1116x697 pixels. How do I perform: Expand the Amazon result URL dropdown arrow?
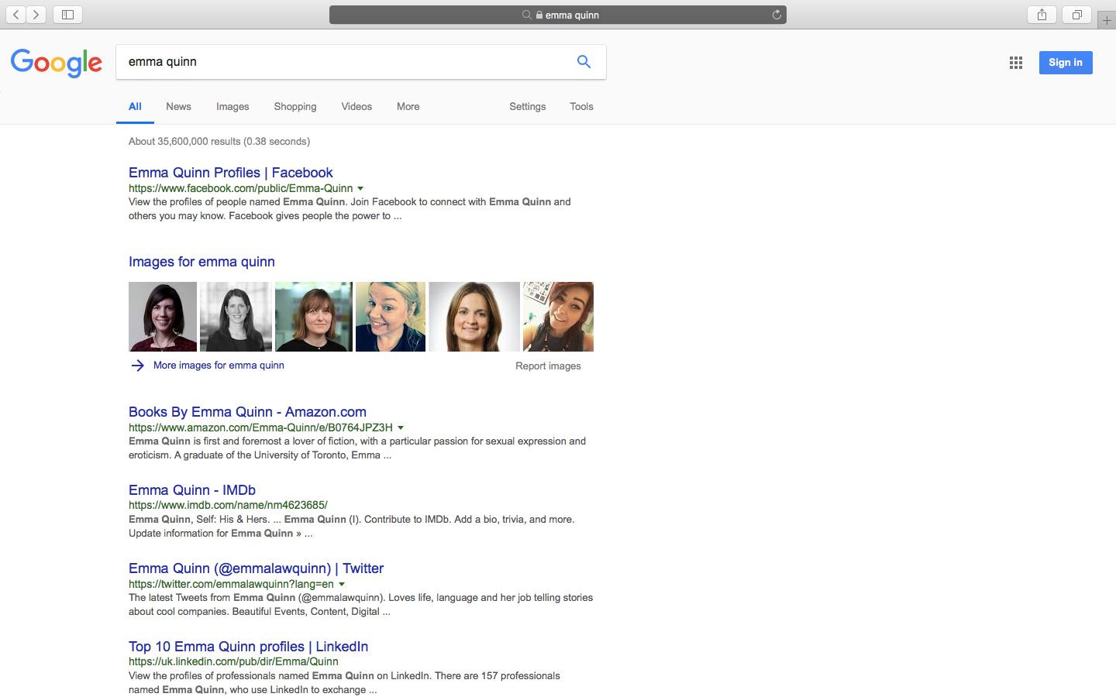point(401,427)
